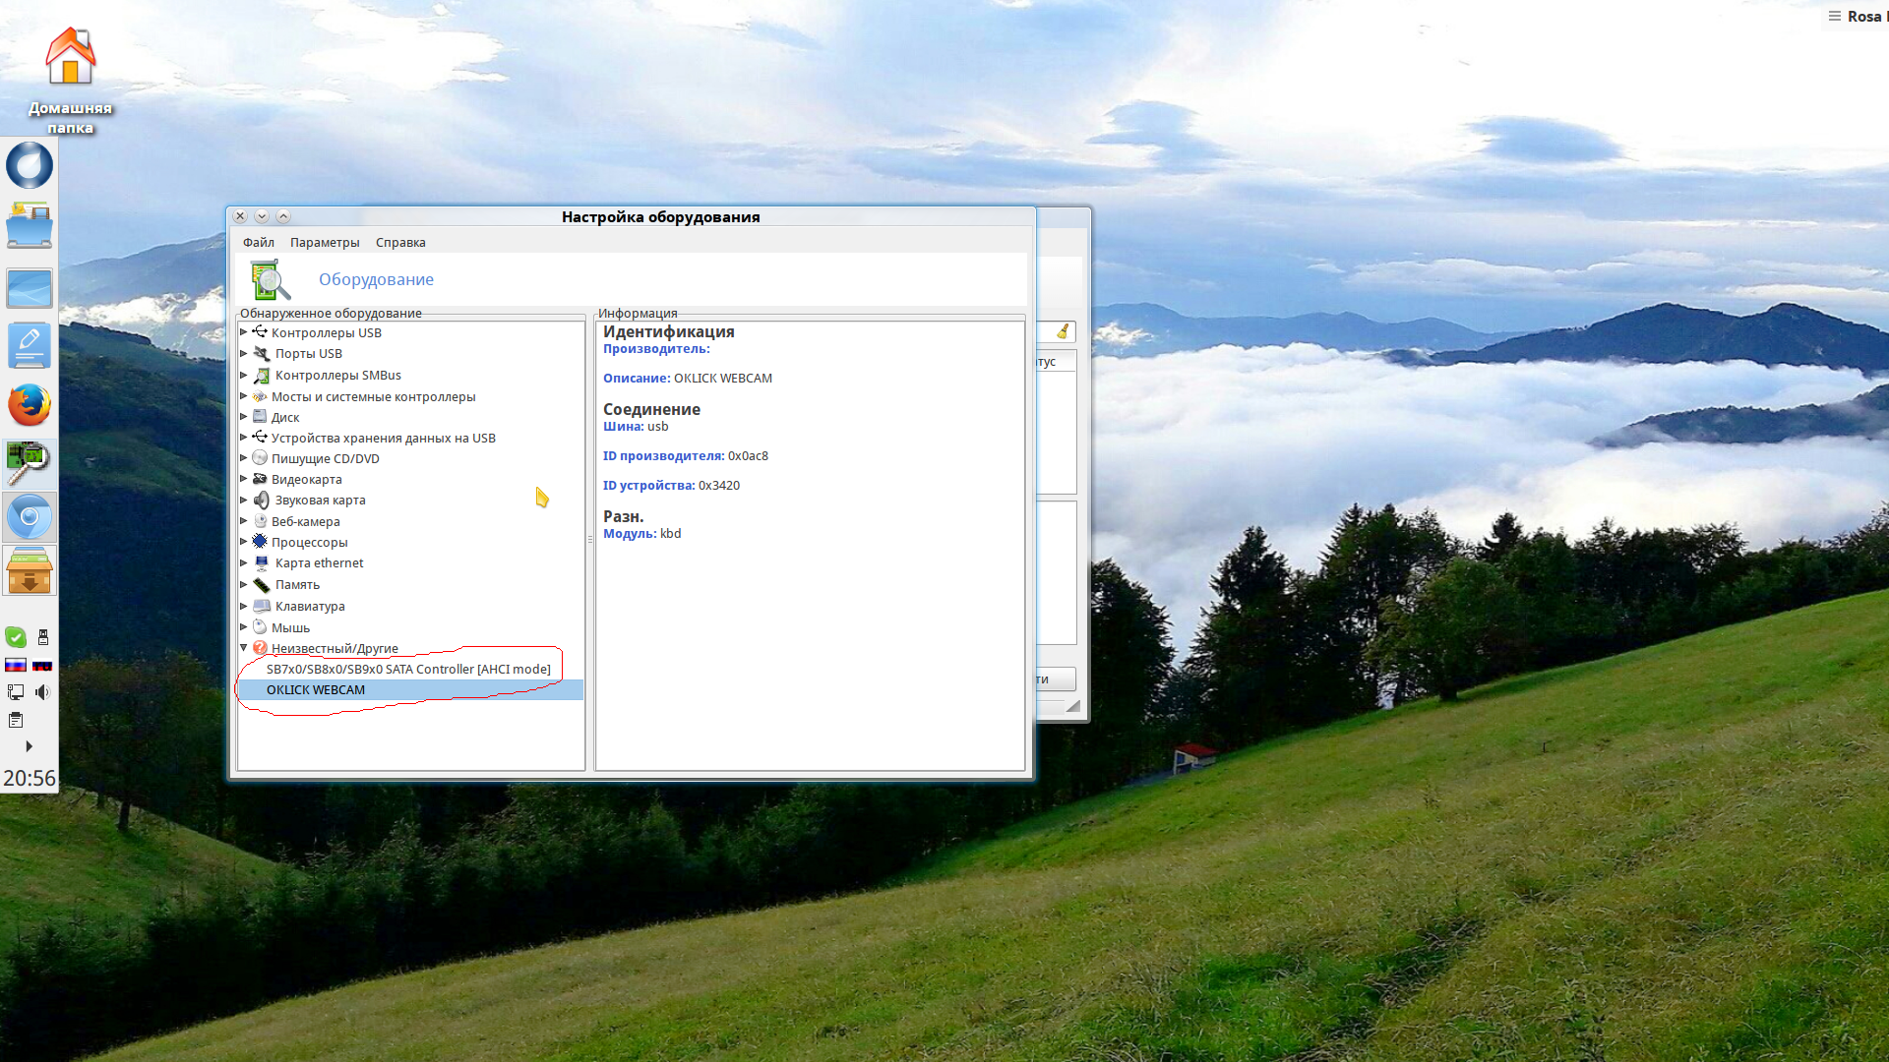Click the clipboard tray icon
The height and width of the screenshot is (1062, 1889).
click(16, 720)
